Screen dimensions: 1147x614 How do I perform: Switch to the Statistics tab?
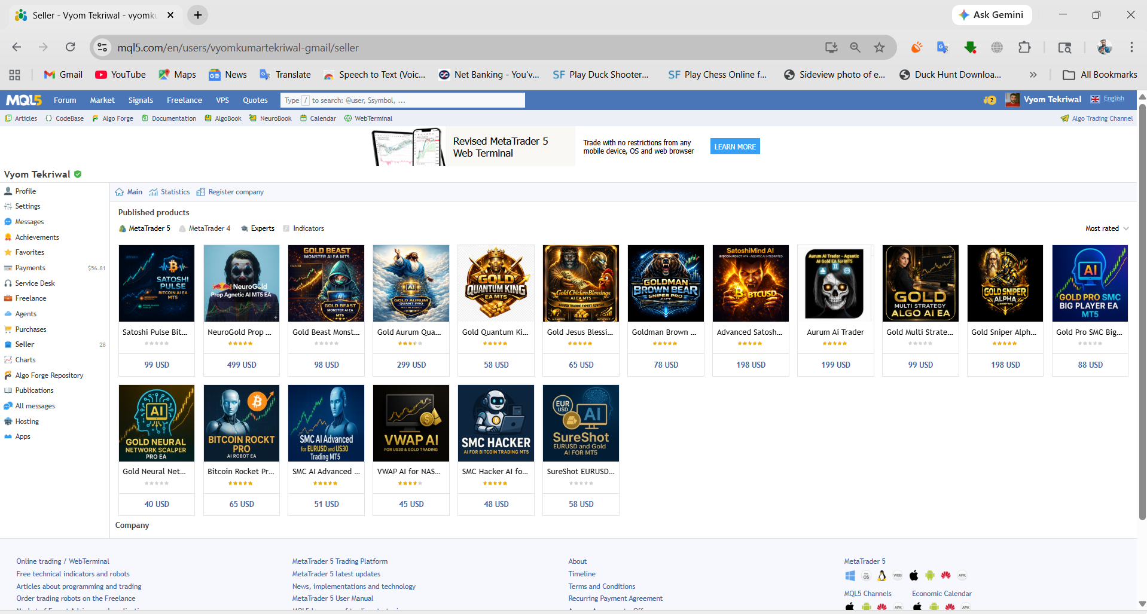170,192
